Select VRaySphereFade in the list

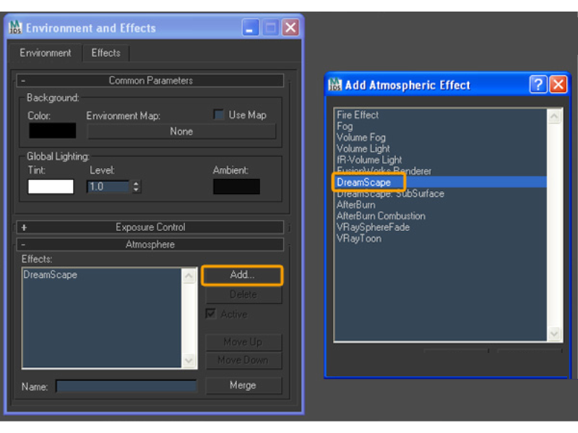pos(373,227)
